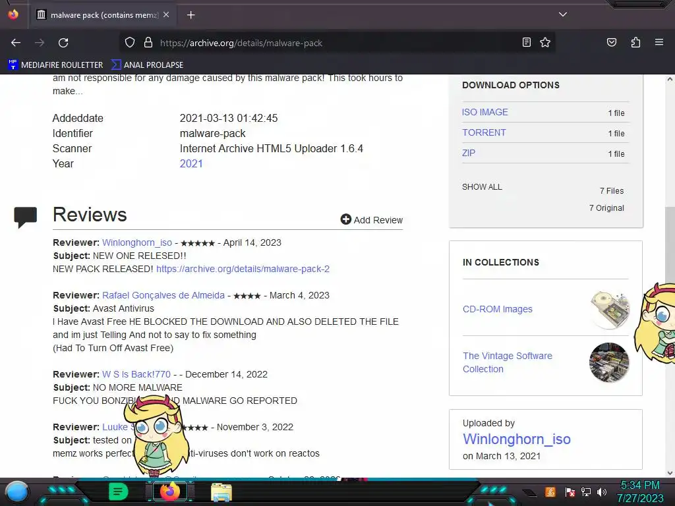Open File Explorer from taskbar
The image size is (675, 506).
click(221, 492)
